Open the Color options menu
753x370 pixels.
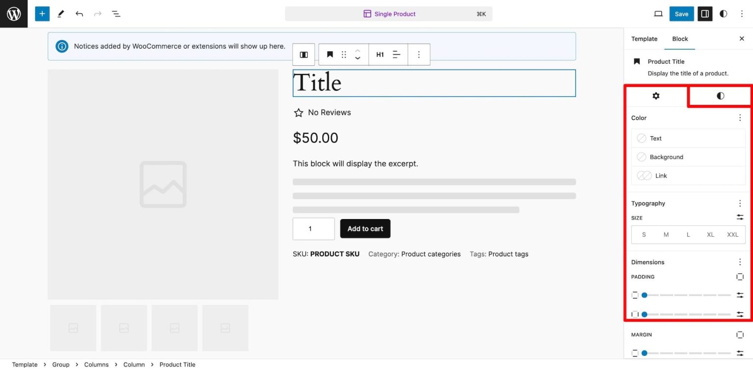coord(740,118)
